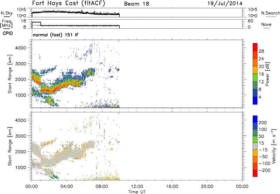
Task: Click the 'Power [dB]' colorbar label
Action: coord(267,74)
